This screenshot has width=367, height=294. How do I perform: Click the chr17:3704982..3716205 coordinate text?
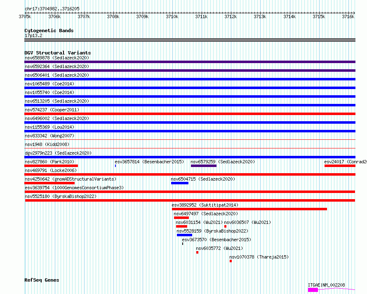click(x=52, y=9)
